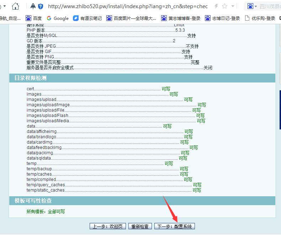The height and width of the screenshot is (235, 281).
Task: Click the 上一步：欢迎页 button
Action: point(107,226)
